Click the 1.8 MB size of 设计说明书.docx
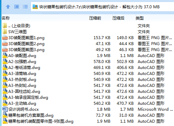 [x=103, y=109]
